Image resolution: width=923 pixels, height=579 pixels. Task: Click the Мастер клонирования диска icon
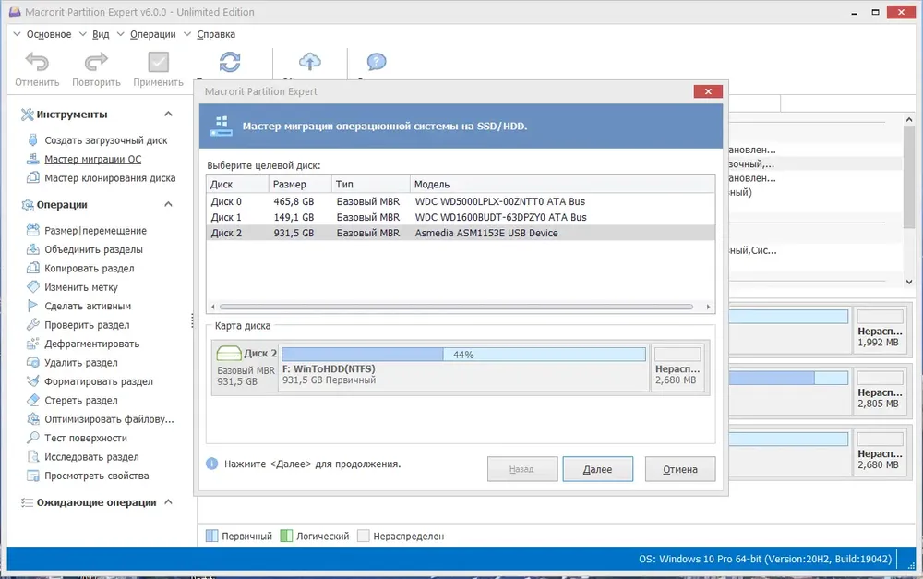coord(33,178)
